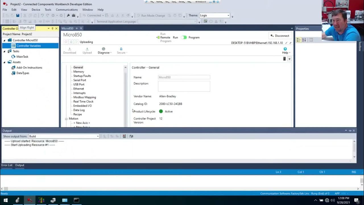Click the Categorized view icon in Properties
364x205 pixels.
[299, 40]
